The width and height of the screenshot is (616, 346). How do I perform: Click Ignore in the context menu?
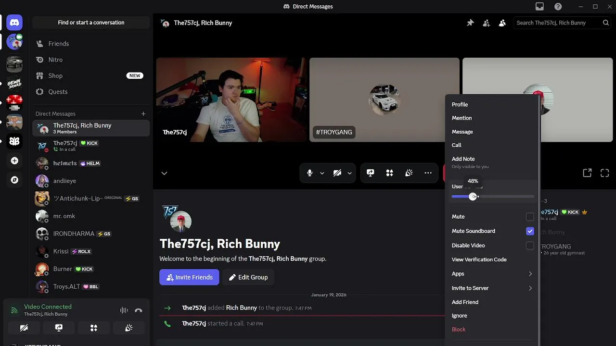492,316
